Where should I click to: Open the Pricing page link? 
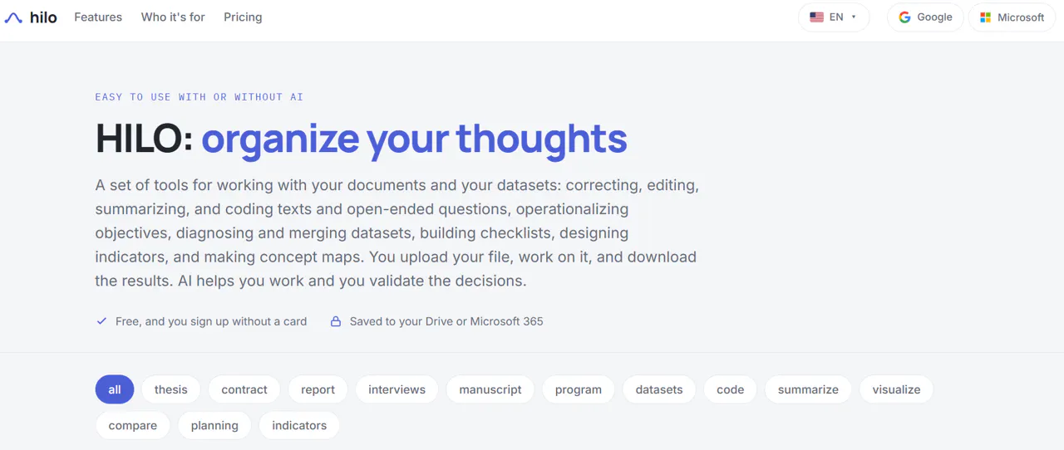[x=243, y=17]
